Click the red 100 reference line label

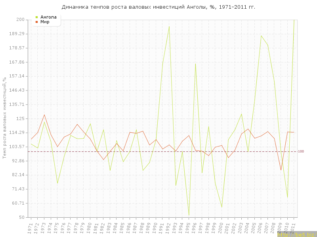[x=301, y=151]
